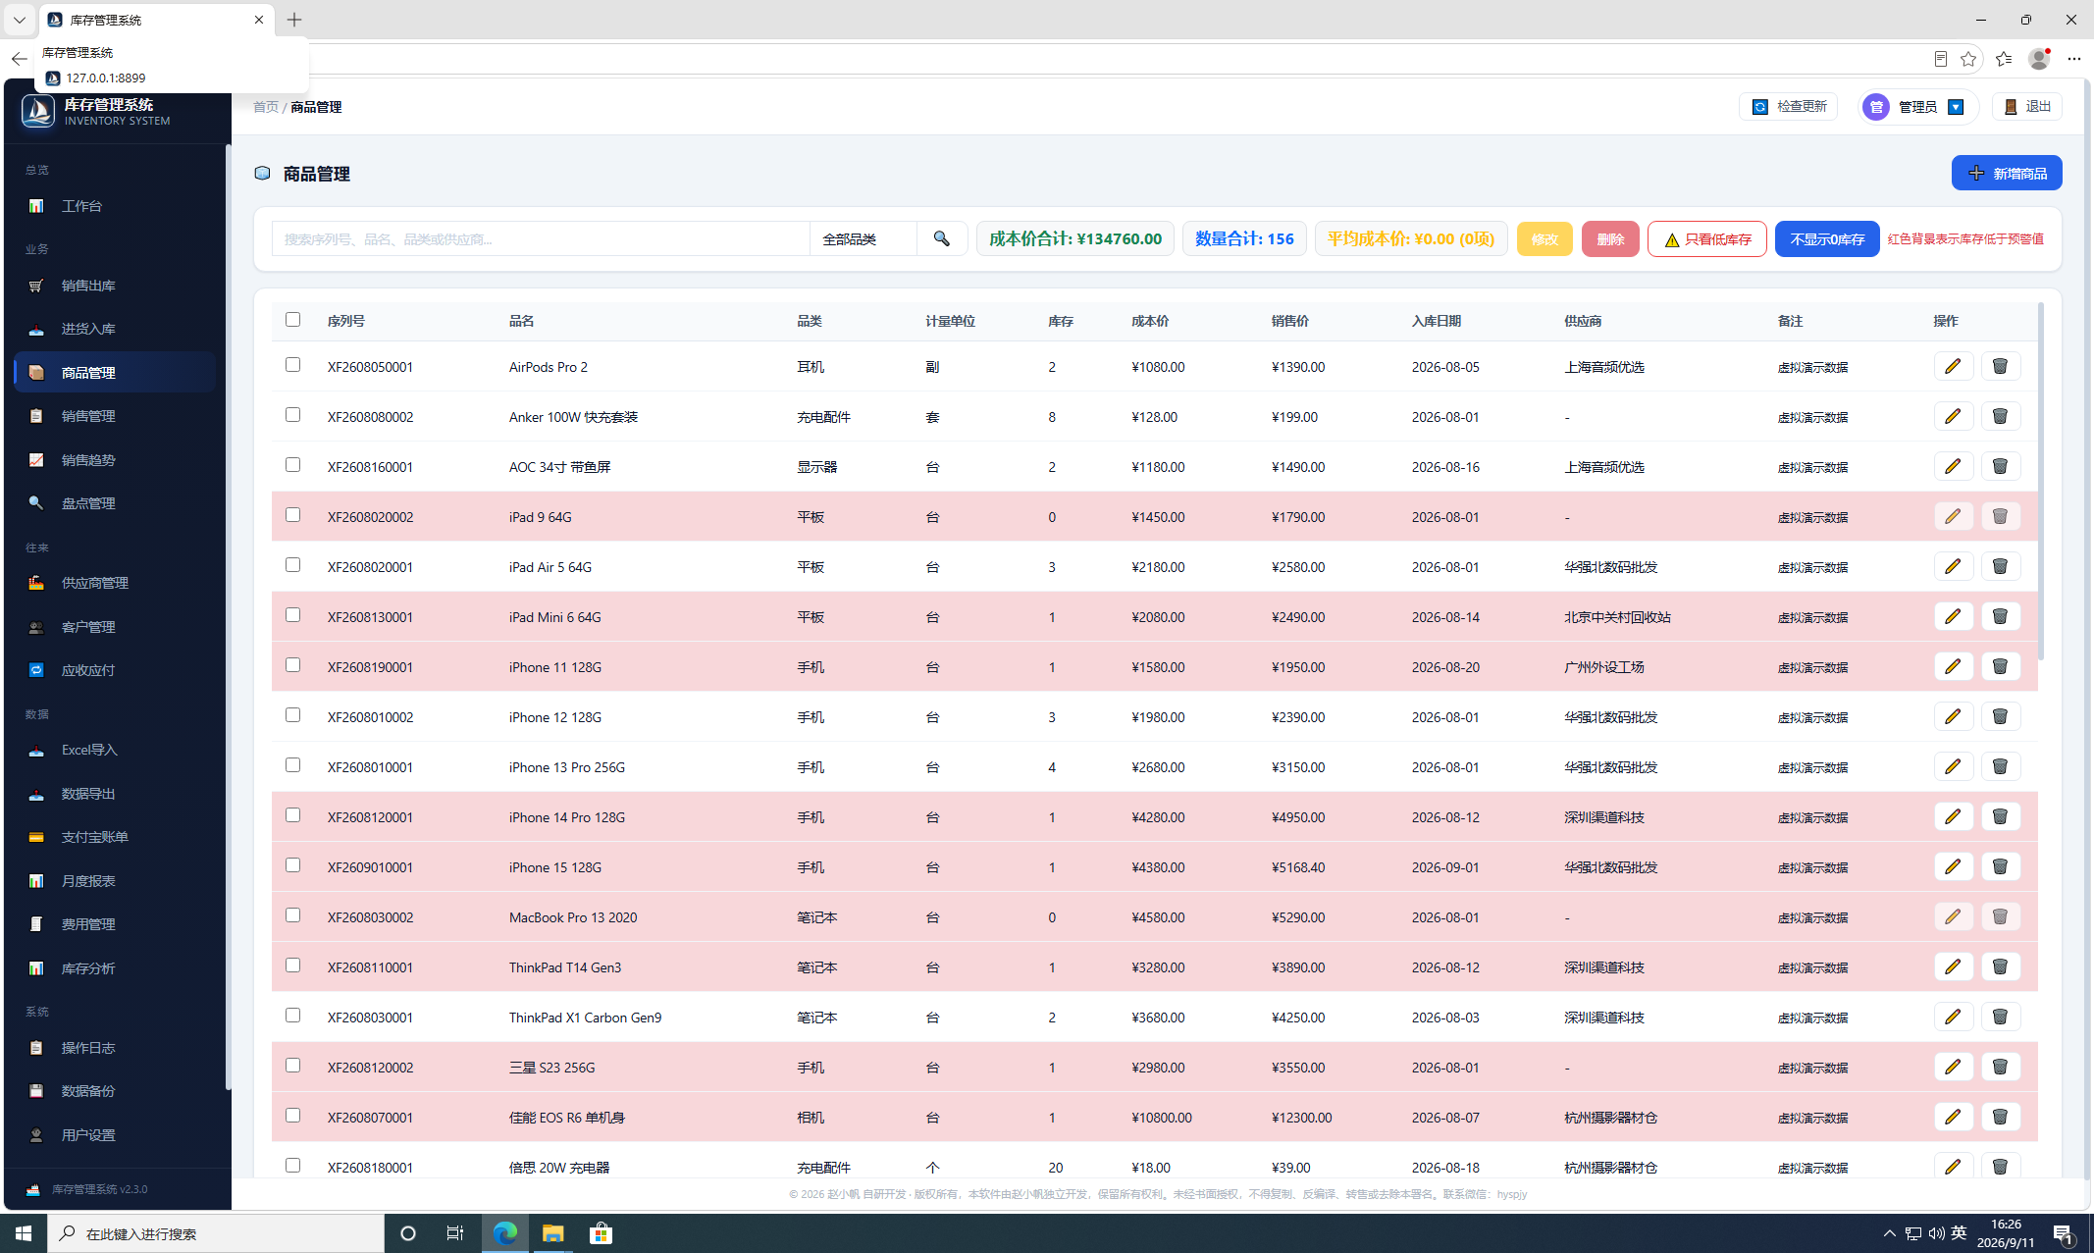Screen dimensions: 2094x1253
Task: Open 供应商管理 sidebar item
Action: coord(94,583)
